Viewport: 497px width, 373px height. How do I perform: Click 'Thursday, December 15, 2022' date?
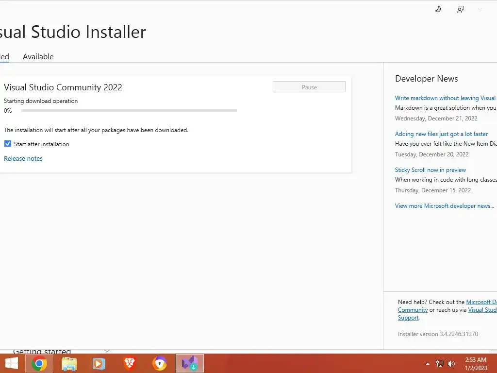pos(433,190)
